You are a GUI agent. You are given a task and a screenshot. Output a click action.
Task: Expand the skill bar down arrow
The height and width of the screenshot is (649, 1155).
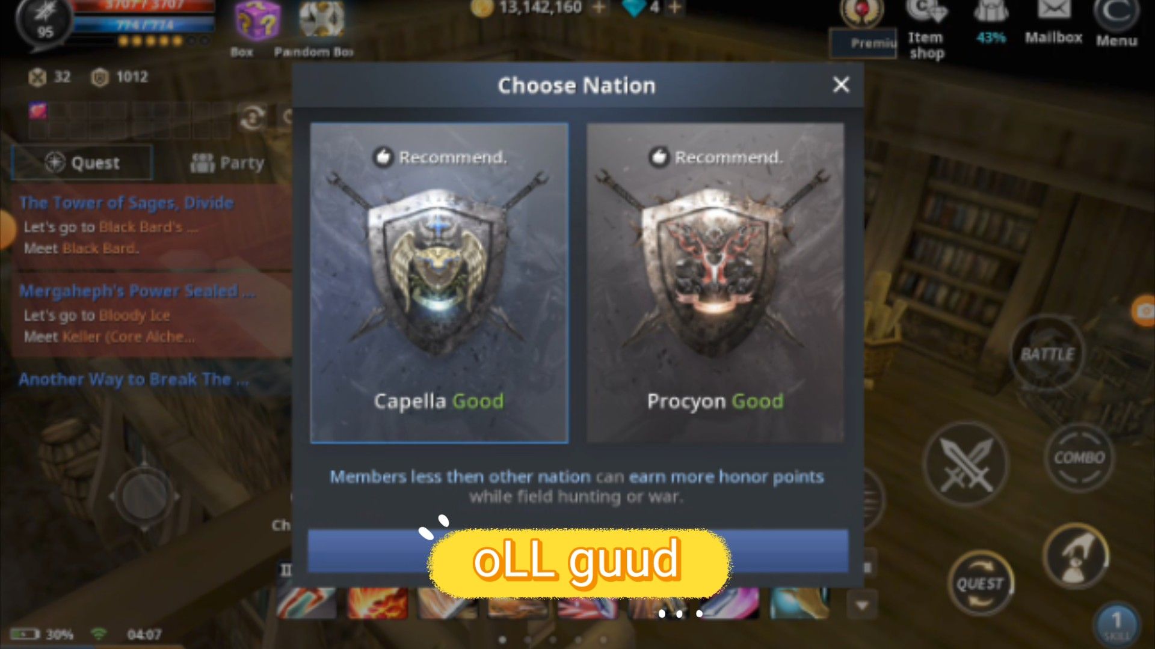pos(862,605)
